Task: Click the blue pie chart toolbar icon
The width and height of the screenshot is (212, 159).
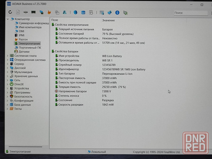Action: [x=75, y=12]
